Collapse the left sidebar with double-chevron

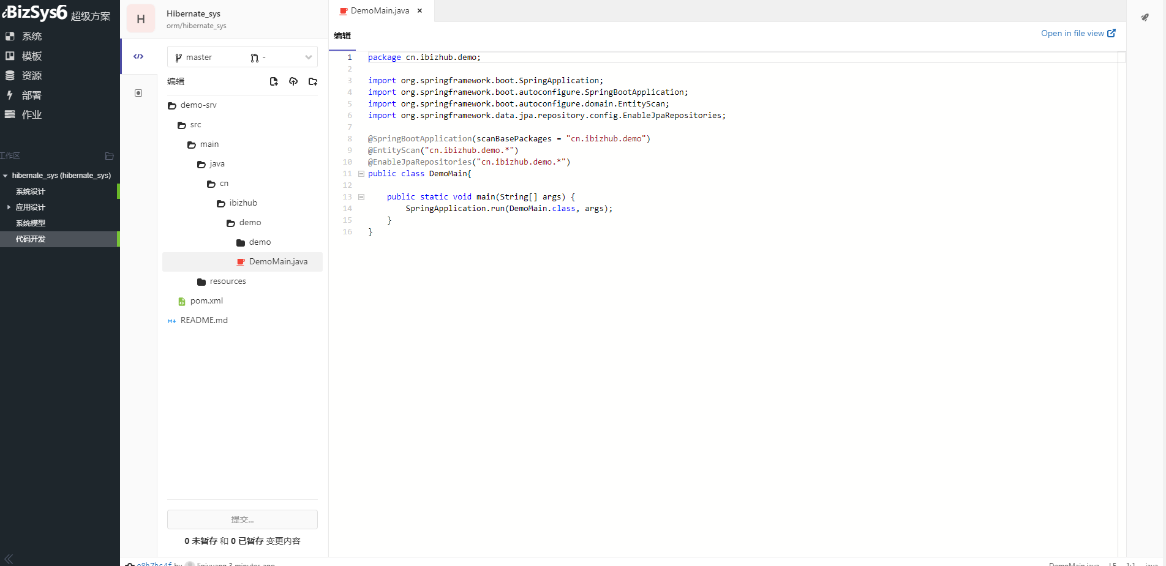click(9, 559)
